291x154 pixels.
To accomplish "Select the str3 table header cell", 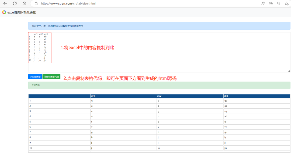I will click(x=257, y=96).
